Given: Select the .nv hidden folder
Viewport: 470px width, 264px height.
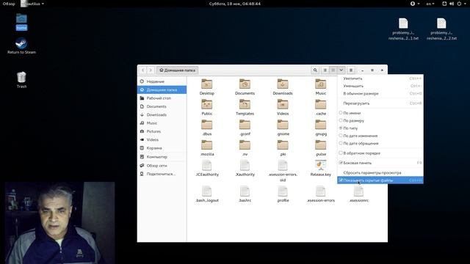Looking at the screenshot, I should pyautogui.click(x=245, y=148).
